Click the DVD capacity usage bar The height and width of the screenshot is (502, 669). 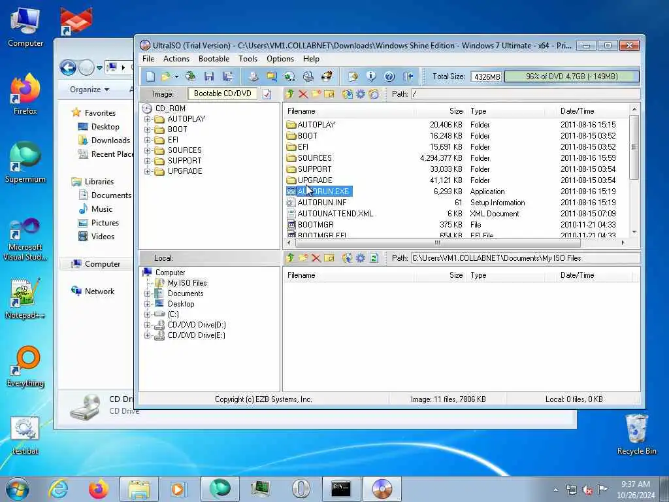click(x=572, y=76)
